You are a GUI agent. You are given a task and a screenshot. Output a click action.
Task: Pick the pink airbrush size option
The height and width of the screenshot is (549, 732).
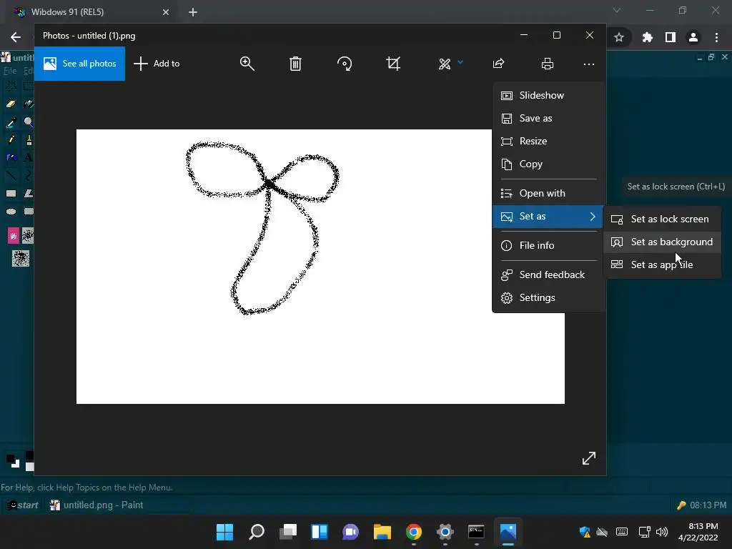pos(13,236)
